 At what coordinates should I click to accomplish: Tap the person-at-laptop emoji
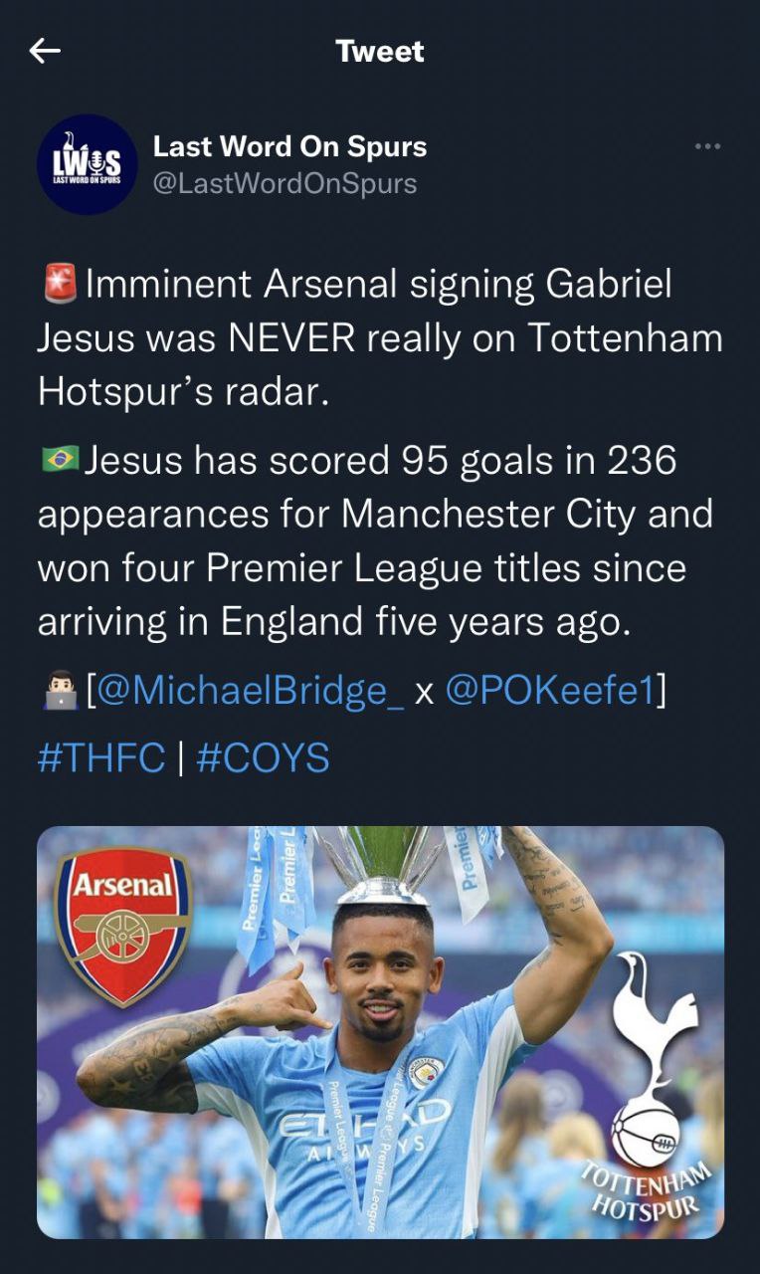(60, 691)
